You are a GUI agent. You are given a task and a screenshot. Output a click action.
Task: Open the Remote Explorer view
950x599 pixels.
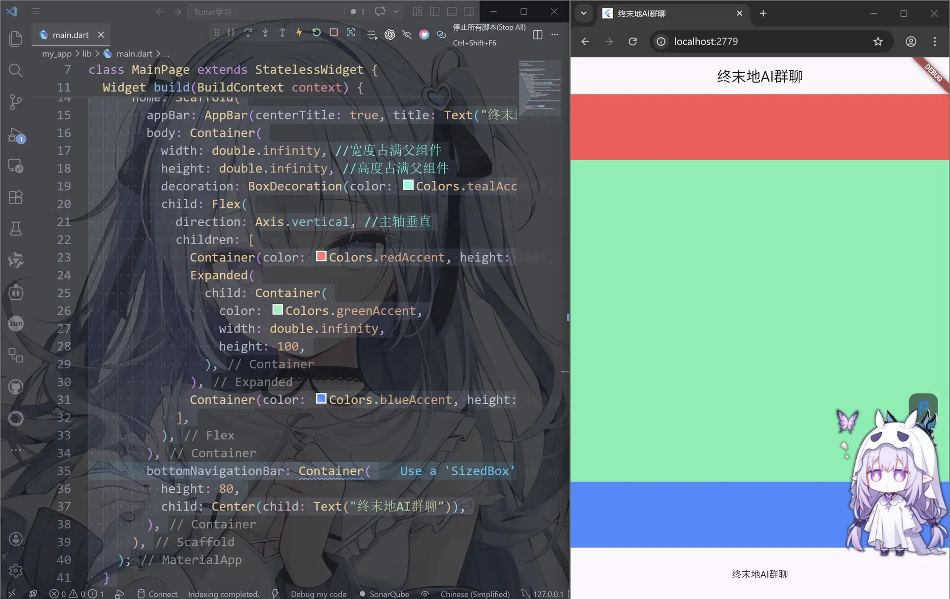coord(16,166)
